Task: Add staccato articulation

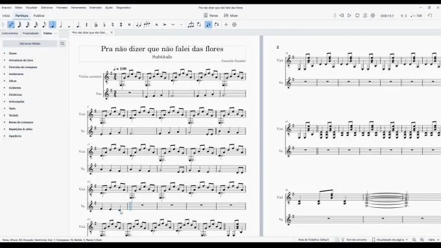Action: (x=181, y=25)
